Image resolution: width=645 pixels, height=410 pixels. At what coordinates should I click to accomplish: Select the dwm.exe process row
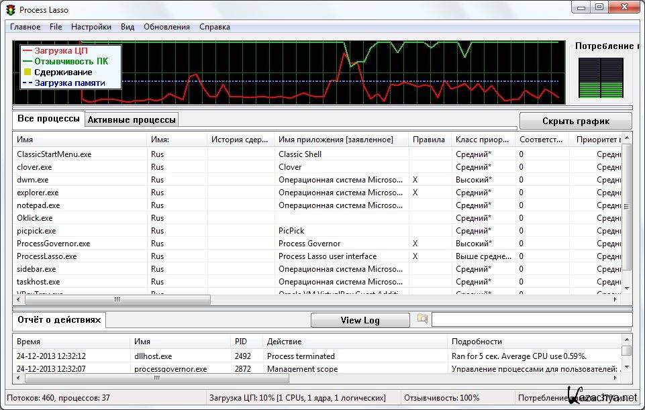point(33,180)
